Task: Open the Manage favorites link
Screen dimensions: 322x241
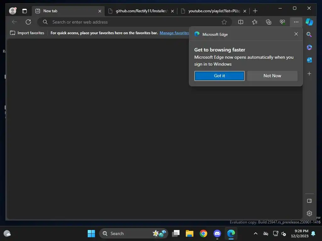Action: (174, 33)
